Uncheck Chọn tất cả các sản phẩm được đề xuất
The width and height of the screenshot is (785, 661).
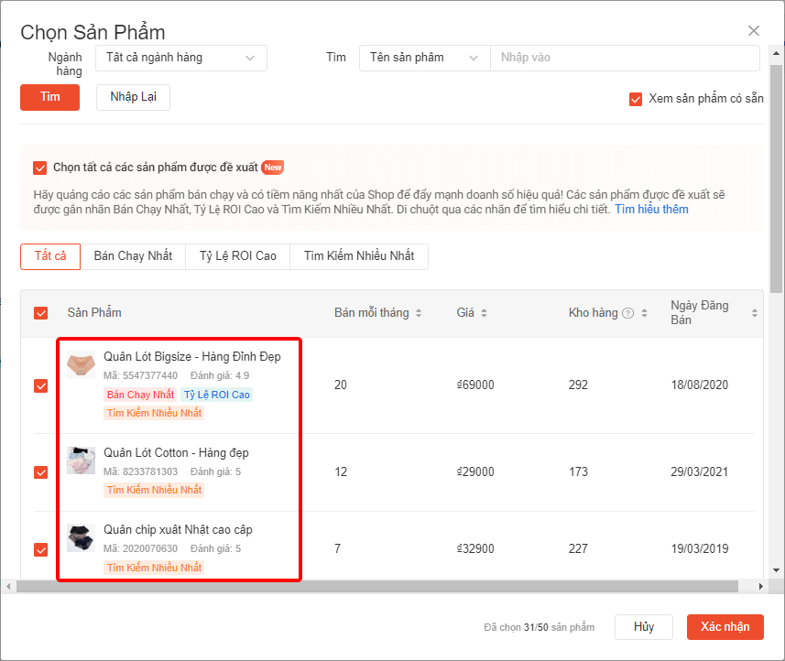pyautogui.click(x=39, y=168)
